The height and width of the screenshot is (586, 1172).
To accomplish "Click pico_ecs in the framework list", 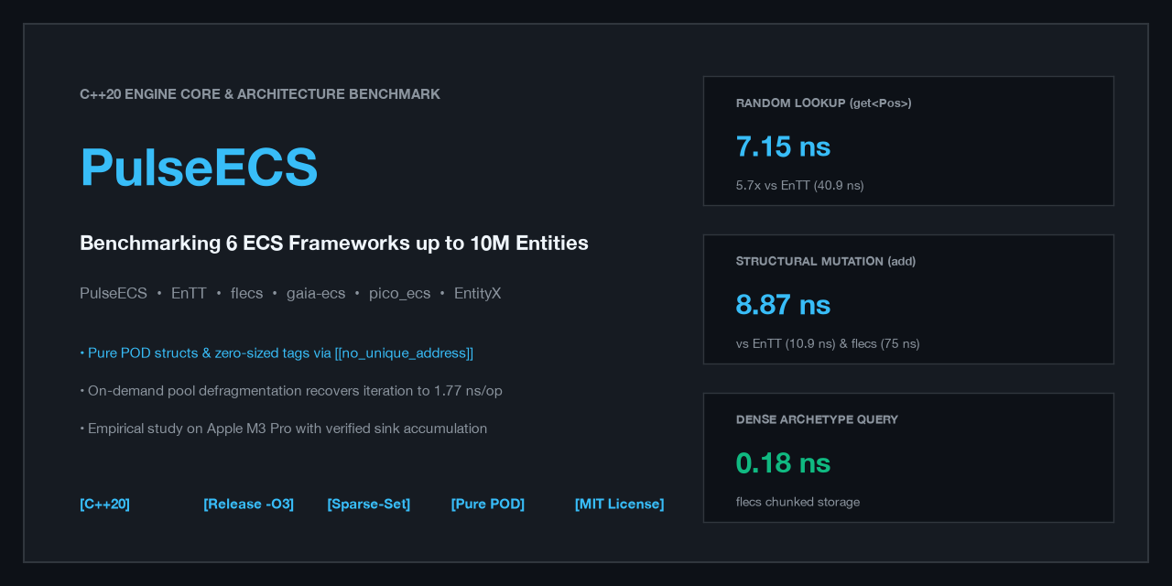I will click(399, 294).
